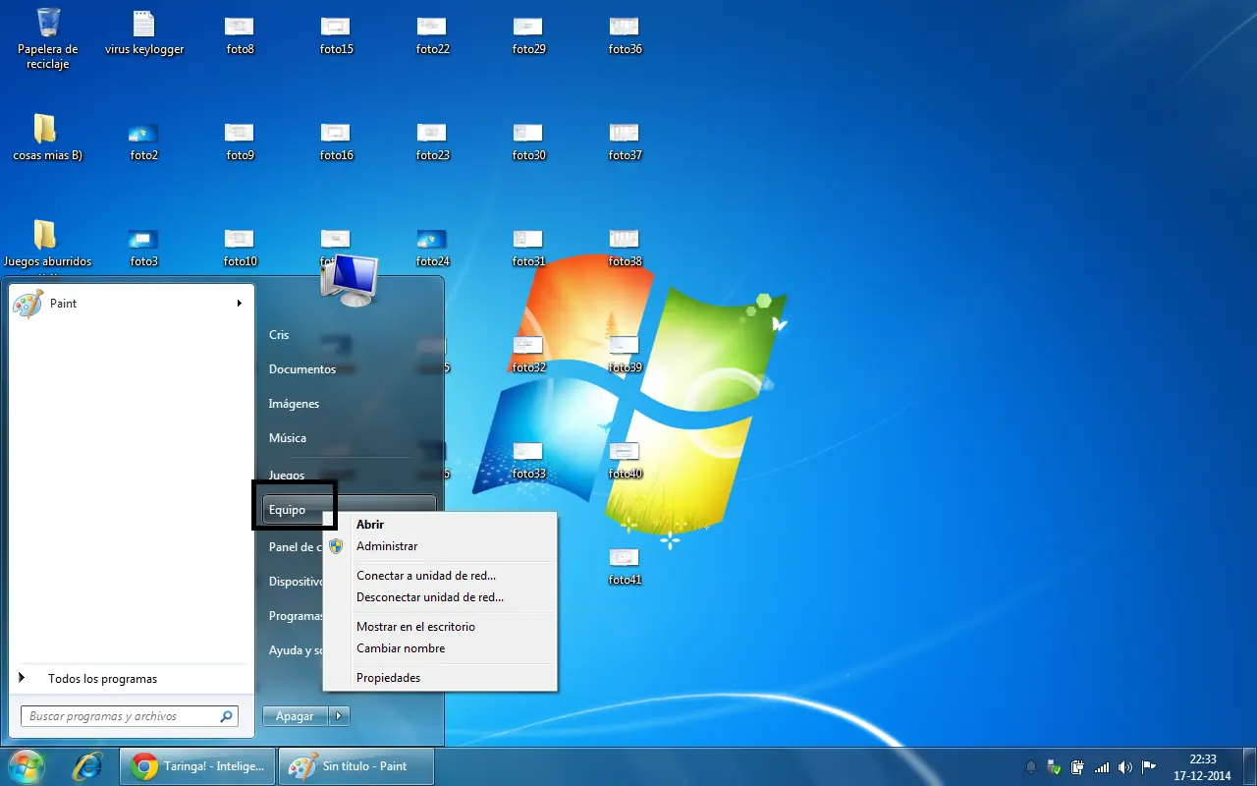Viewport: 1257px width, 786px height.
Task: Select the foto8 desktop icon
Action: click(240, 34)
